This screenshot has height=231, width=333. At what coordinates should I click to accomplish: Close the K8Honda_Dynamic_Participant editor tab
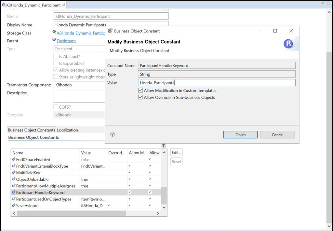[64, 5]
